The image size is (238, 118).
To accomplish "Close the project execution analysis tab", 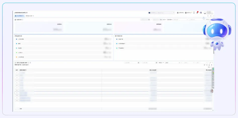I will pyautogui.click(x=33, y=16).
